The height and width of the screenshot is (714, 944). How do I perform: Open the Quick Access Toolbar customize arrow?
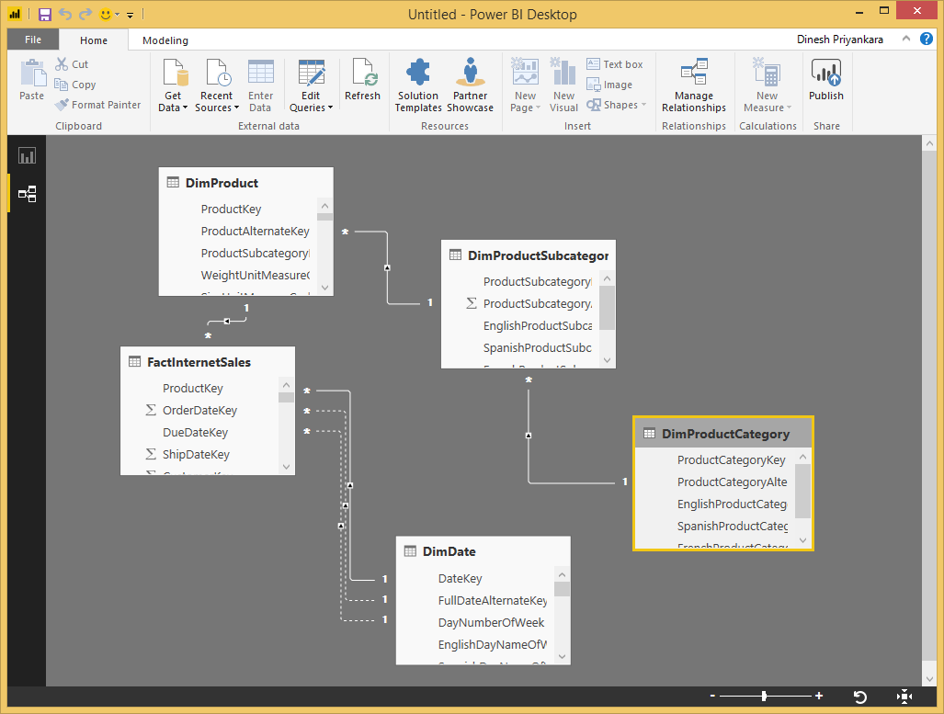tap(130, 15)
